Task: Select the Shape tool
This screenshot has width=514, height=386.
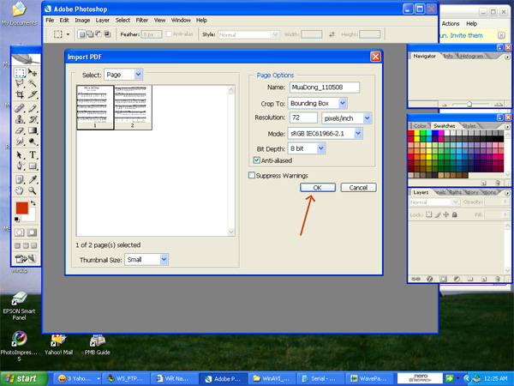Action: [x=33, y=166]
